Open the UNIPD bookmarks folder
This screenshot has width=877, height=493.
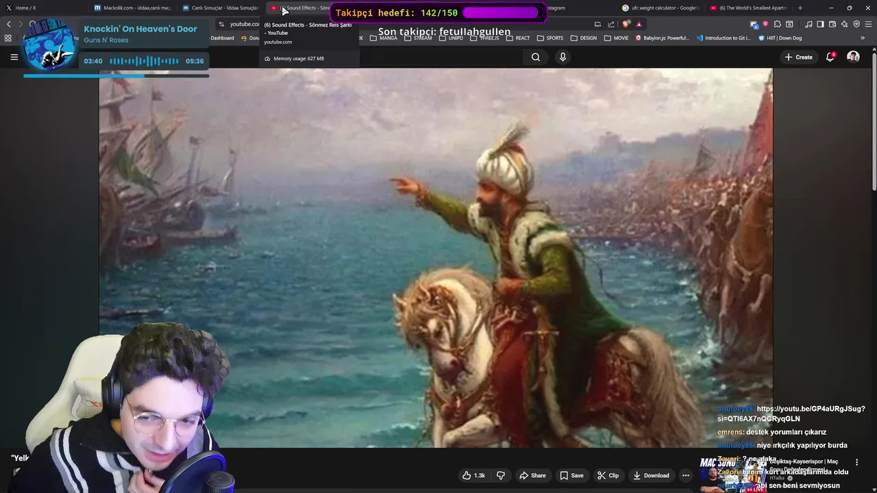pos(451,38)
